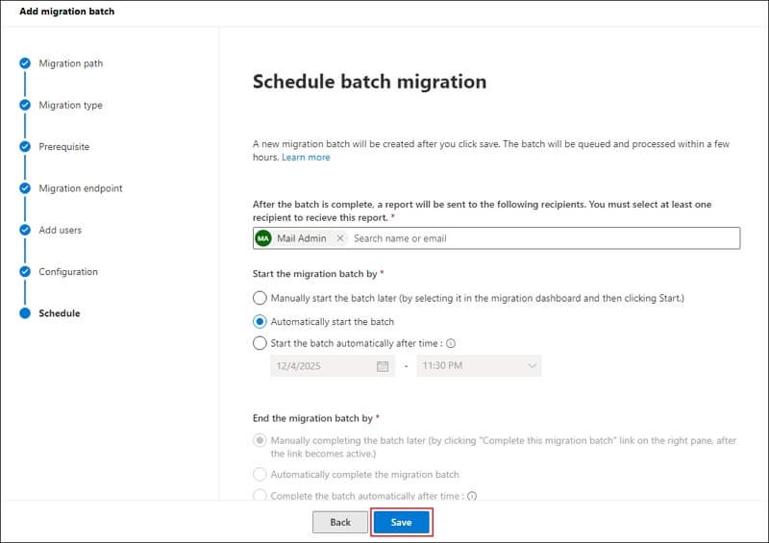
Task: Select Start the batch automatically after time
Action: (x=260, y=343)
